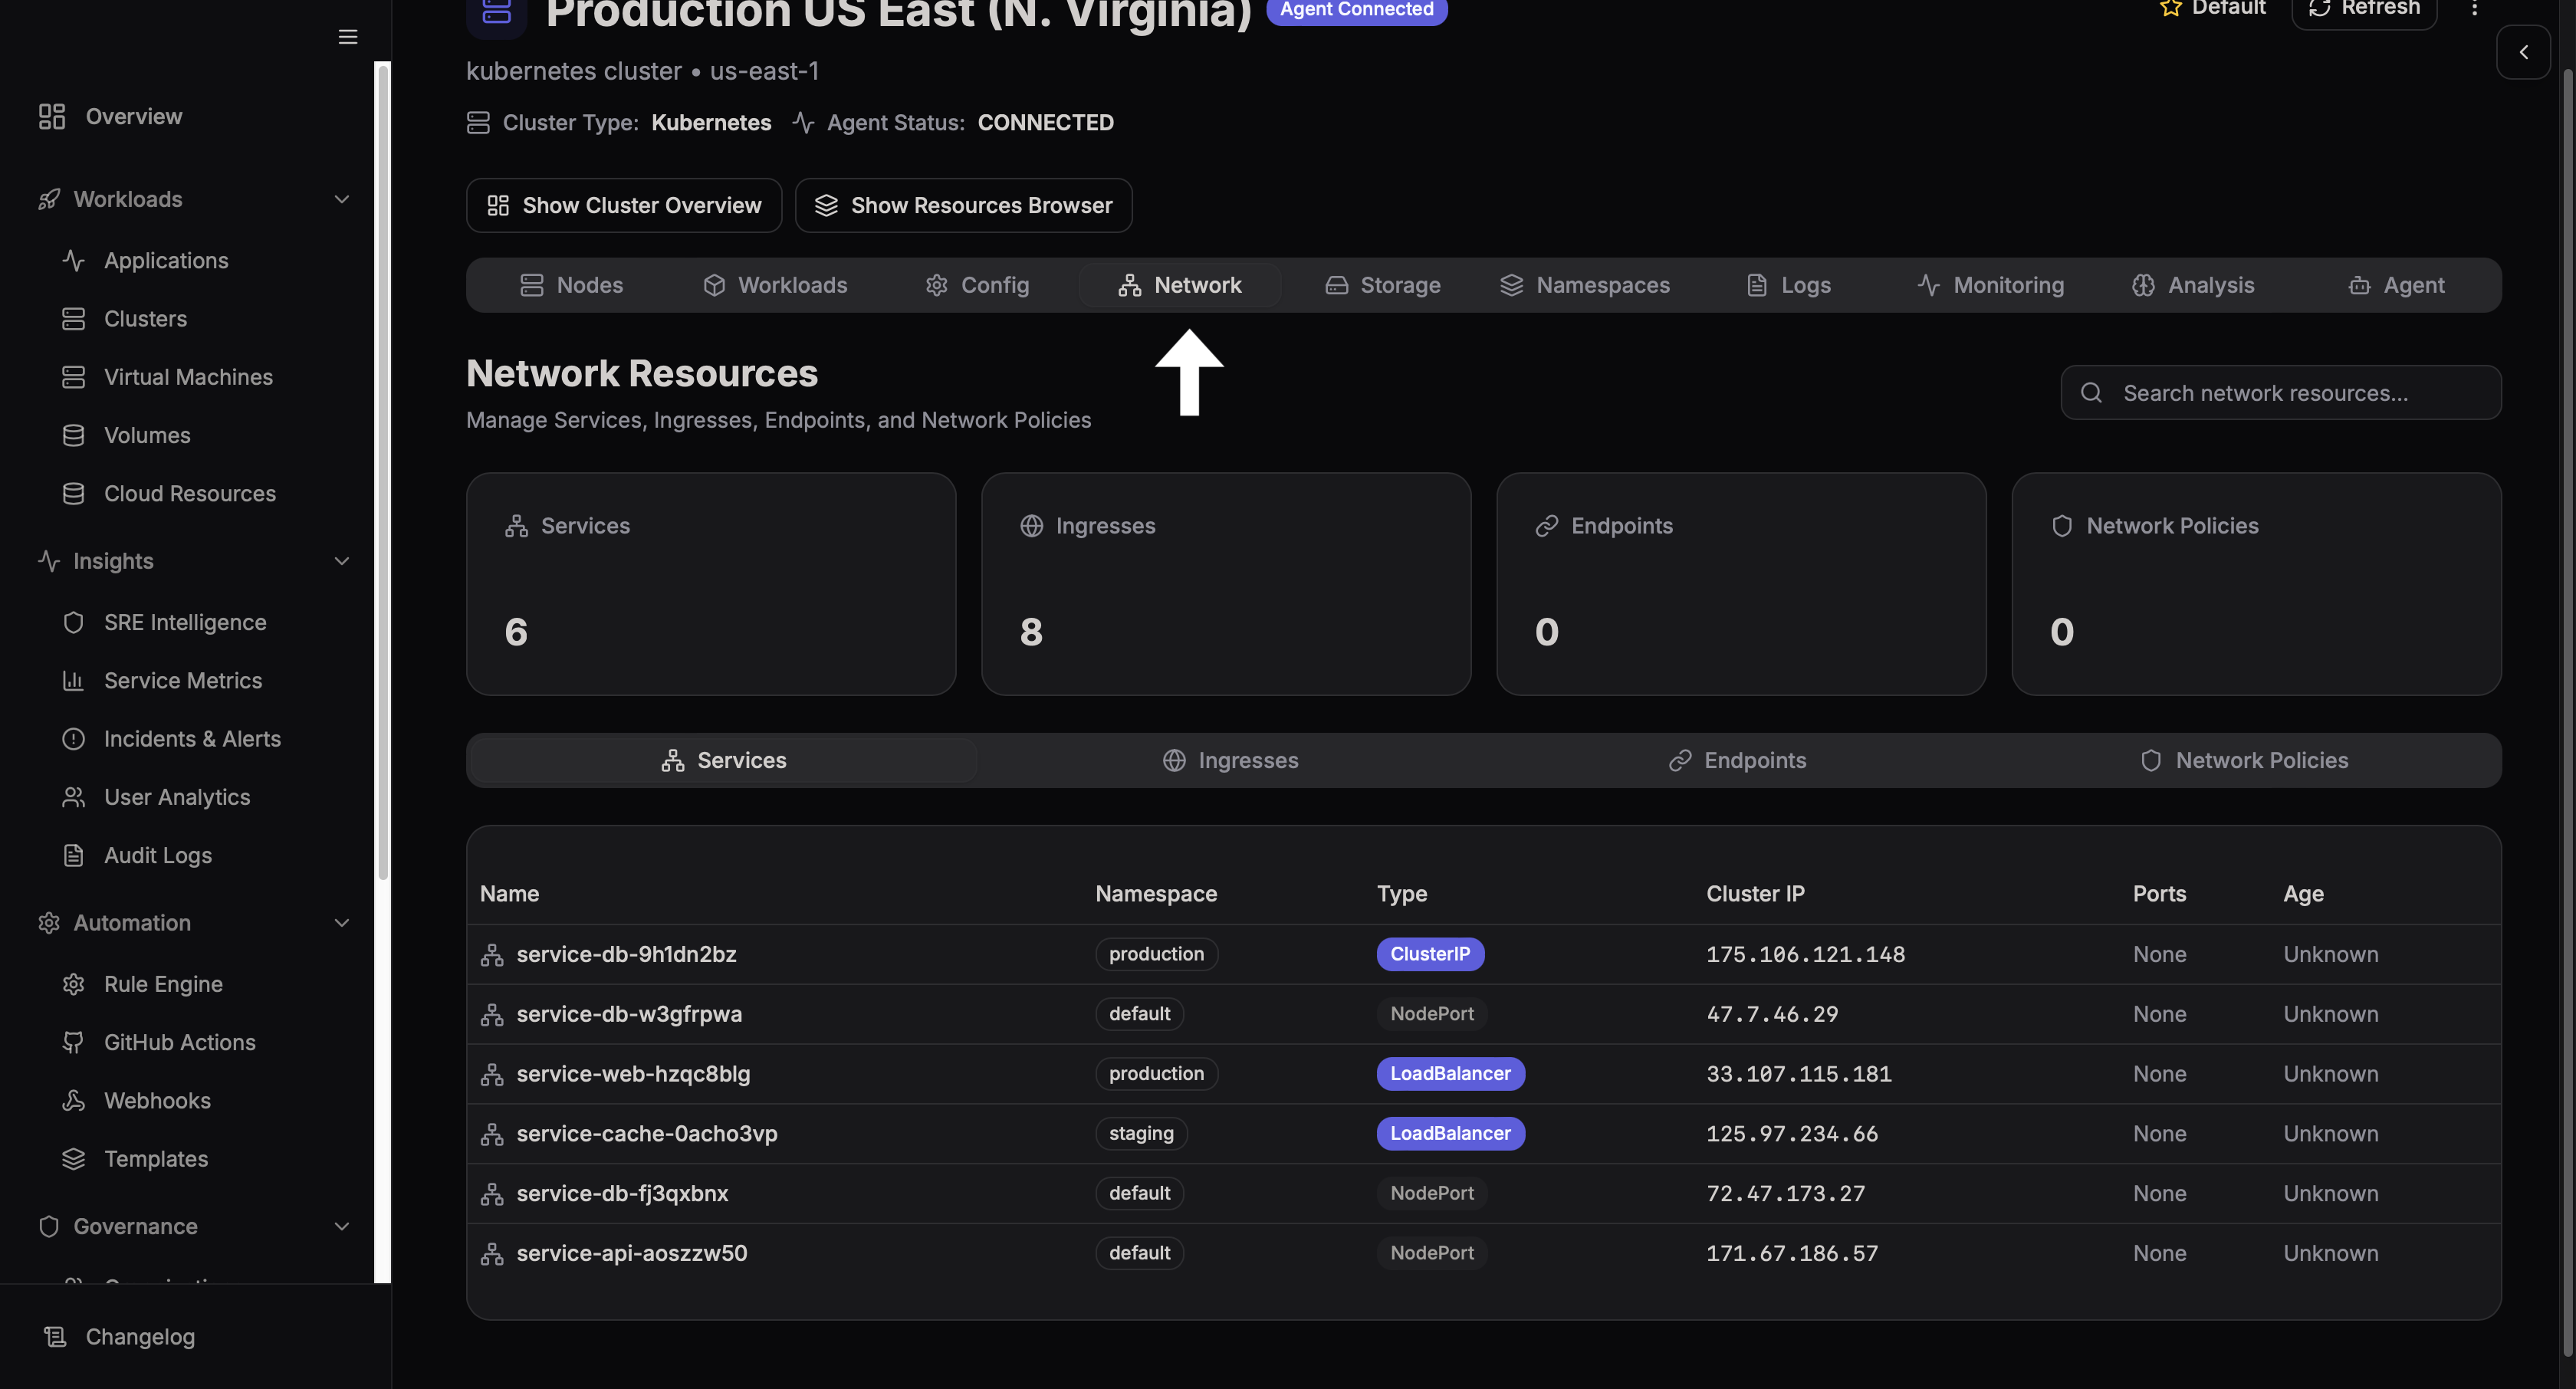Screen dimensions: 2576x1389
Task: Collapse the Workloads section in sidebar
Action: [x=342, y=199]
